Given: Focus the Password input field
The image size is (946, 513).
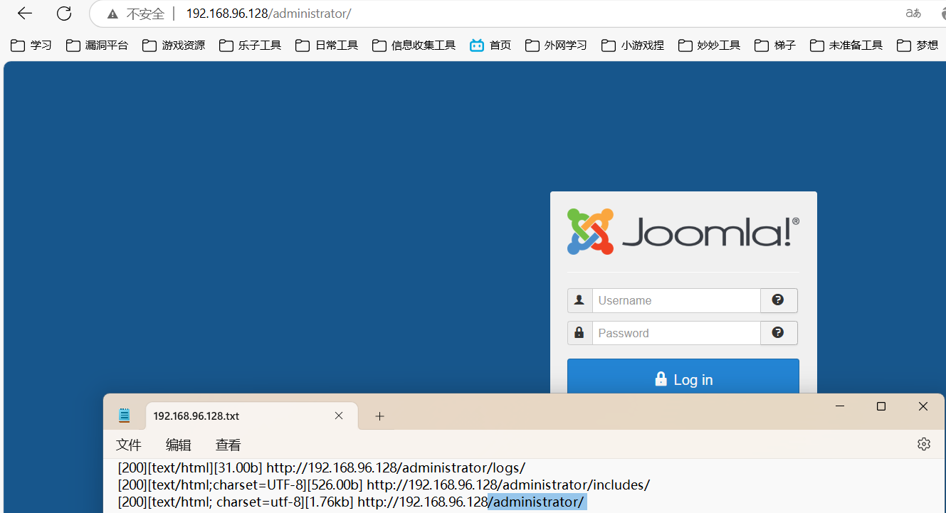Looking at the screenshot, I should coord(676,333).
